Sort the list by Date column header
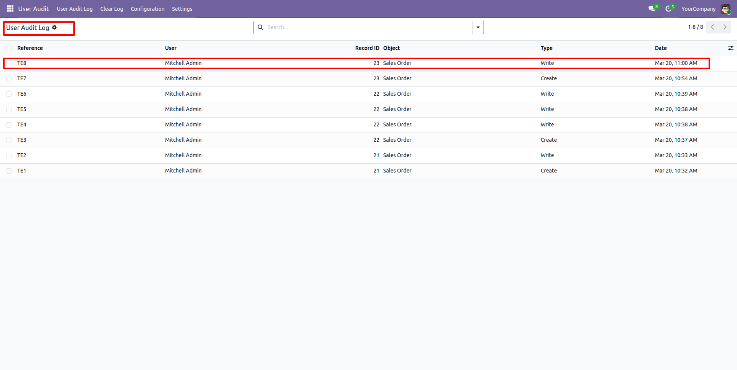Viewport: 737px width, 370px height. (x=661, y=48)
